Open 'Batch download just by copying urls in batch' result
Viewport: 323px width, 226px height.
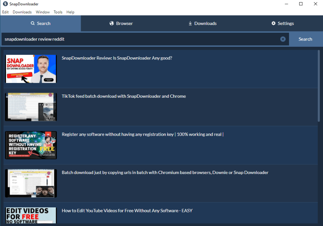(x=165, y=173)
